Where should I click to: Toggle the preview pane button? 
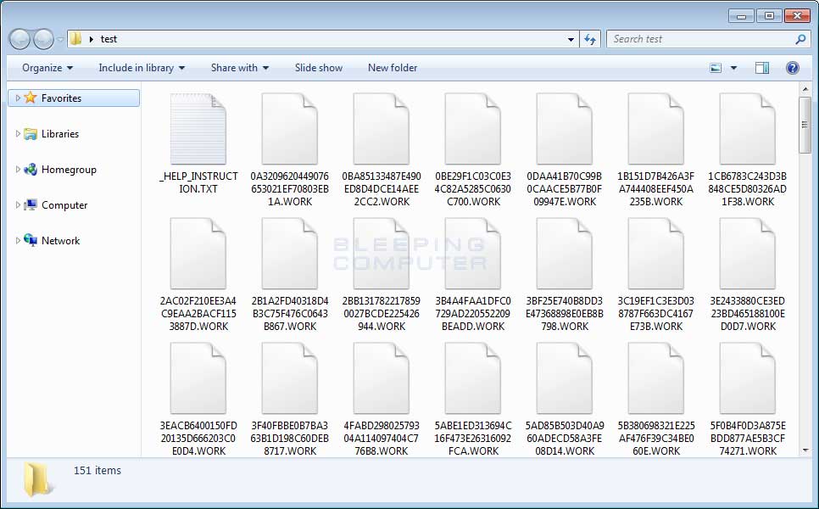tap(762, 68)
